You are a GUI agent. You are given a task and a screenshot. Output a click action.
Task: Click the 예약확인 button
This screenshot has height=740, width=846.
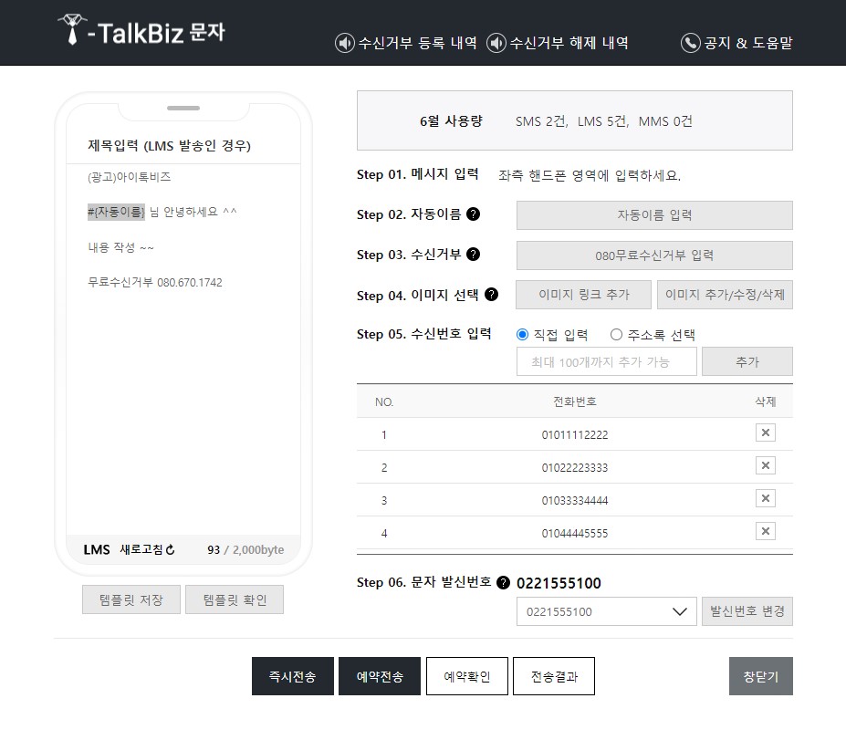click(x=466, y=676)
